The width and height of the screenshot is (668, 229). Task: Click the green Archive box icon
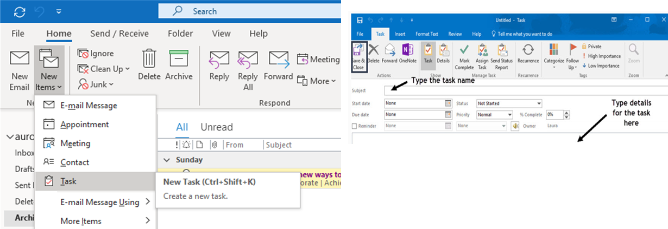179,58
